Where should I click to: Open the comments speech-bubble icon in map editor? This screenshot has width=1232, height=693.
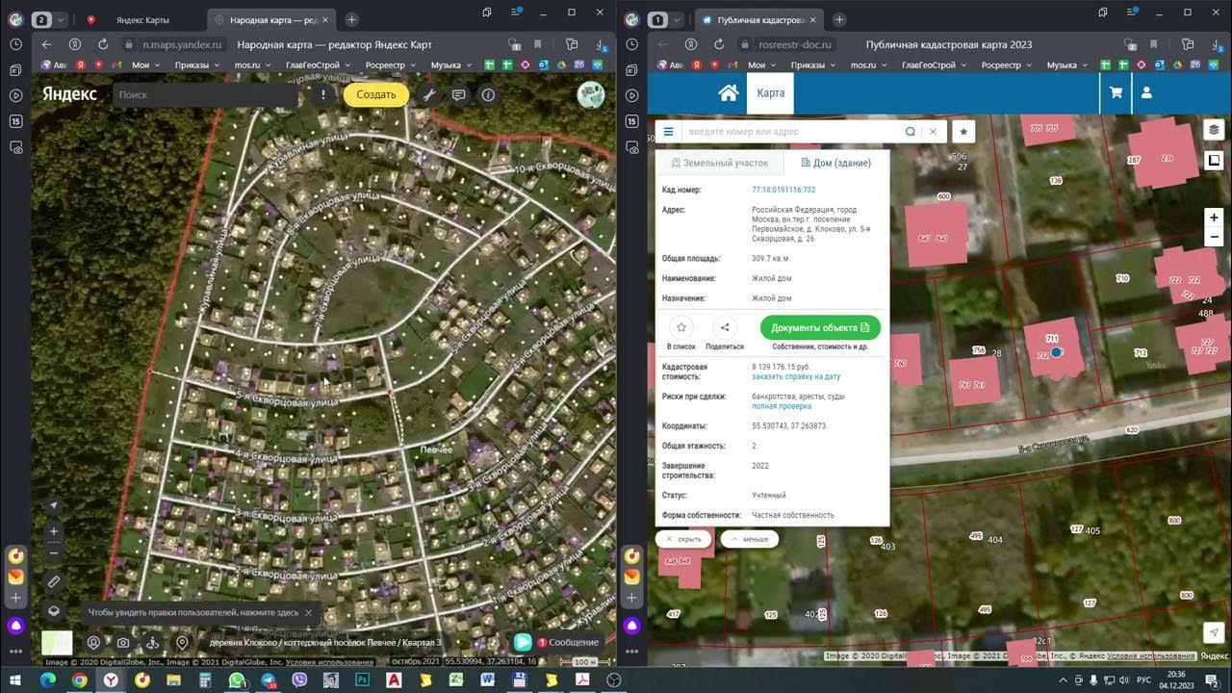pyautogui.click(x=459, y=94)
